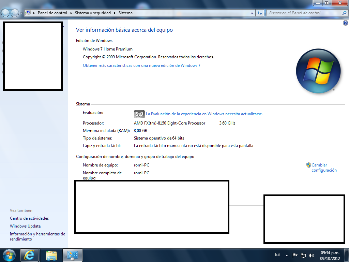Open the recent pages dropdown arrow
Screen dimensions: 349x262
click(x=21, y=13)
